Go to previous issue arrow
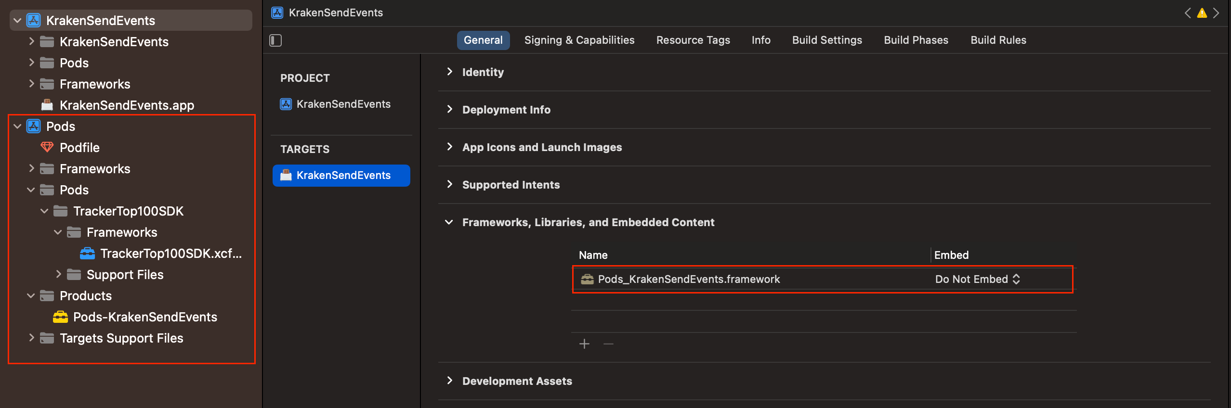Screen dimensions: 1231x408 click(x=1188, y=13)
